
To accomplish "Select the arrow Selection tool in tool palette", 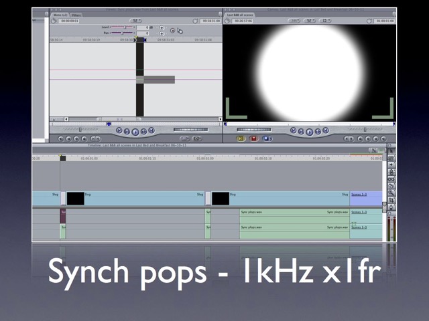I will [x=391, y=151].
